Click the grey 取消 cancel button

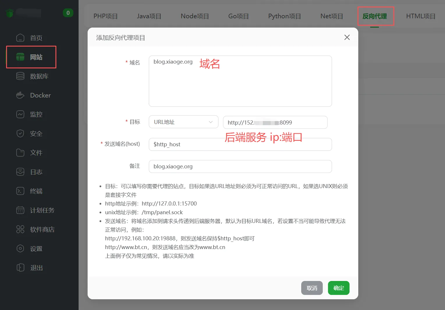point(312,288)
